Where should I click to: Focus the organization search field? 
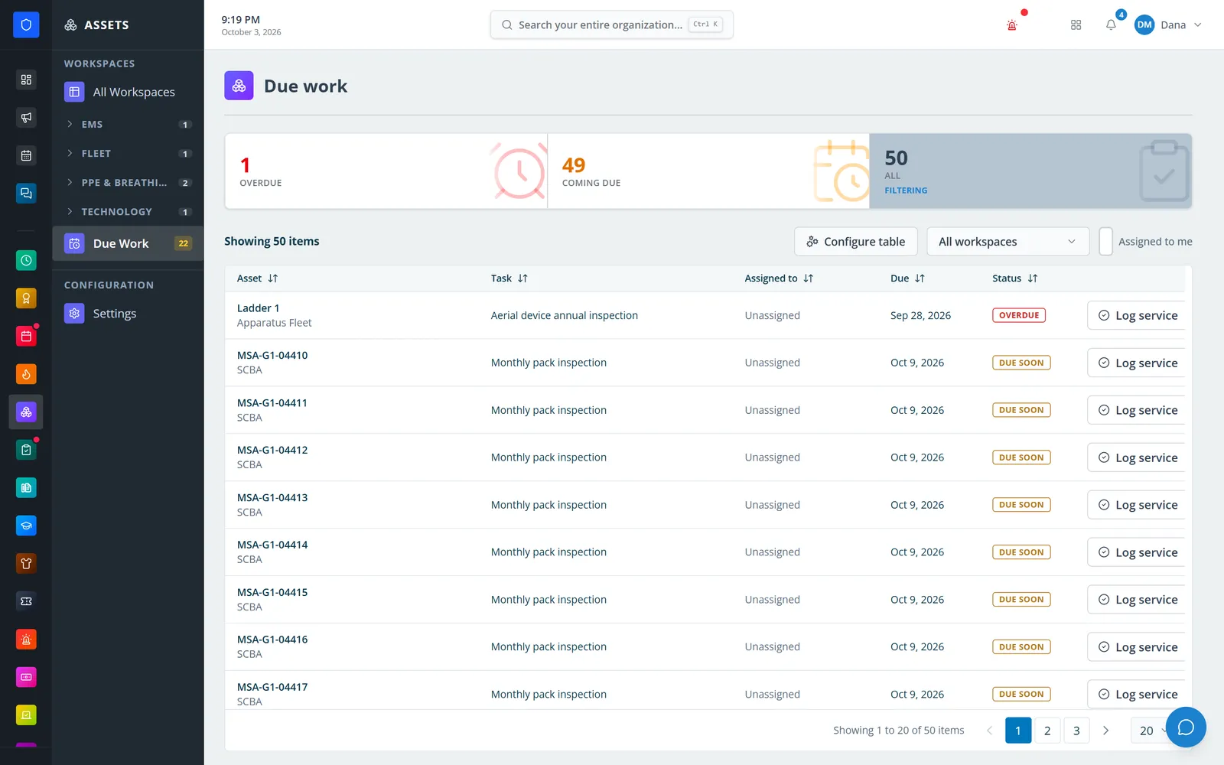611,24
